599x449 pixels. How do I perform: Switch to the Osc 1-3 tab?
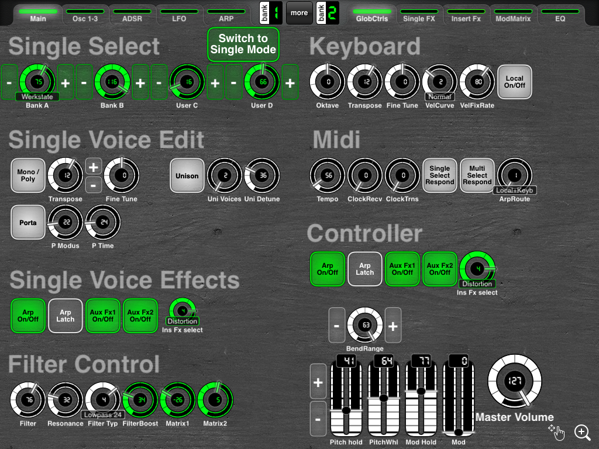point(85,15)
